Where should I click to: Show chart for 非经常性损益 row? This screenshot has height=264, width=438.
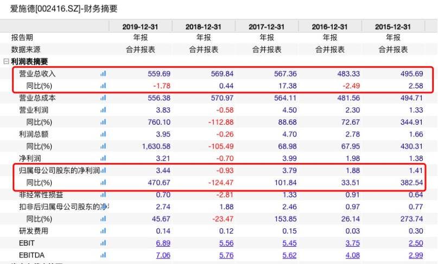click(103, 195)
